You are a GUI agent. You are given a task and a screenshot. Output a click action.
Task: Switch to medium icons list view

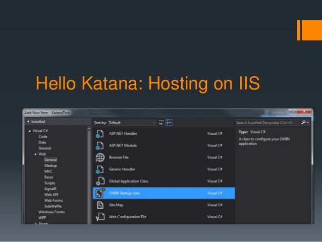click(x=169, y=122)
